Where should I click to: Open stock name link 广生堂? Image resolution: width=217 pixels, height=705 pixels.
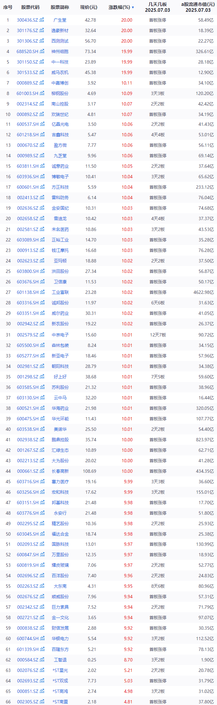(x=60, y=20)
